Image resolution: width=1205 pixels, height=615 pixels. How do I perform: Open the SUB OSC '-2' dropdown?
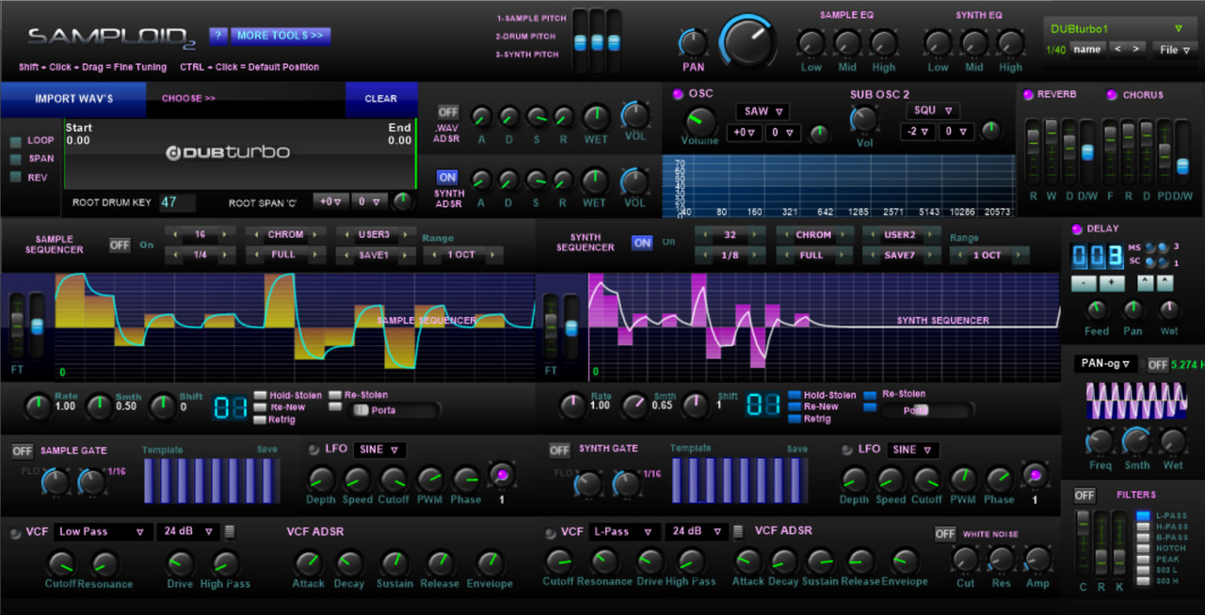(x=919, y=133)
